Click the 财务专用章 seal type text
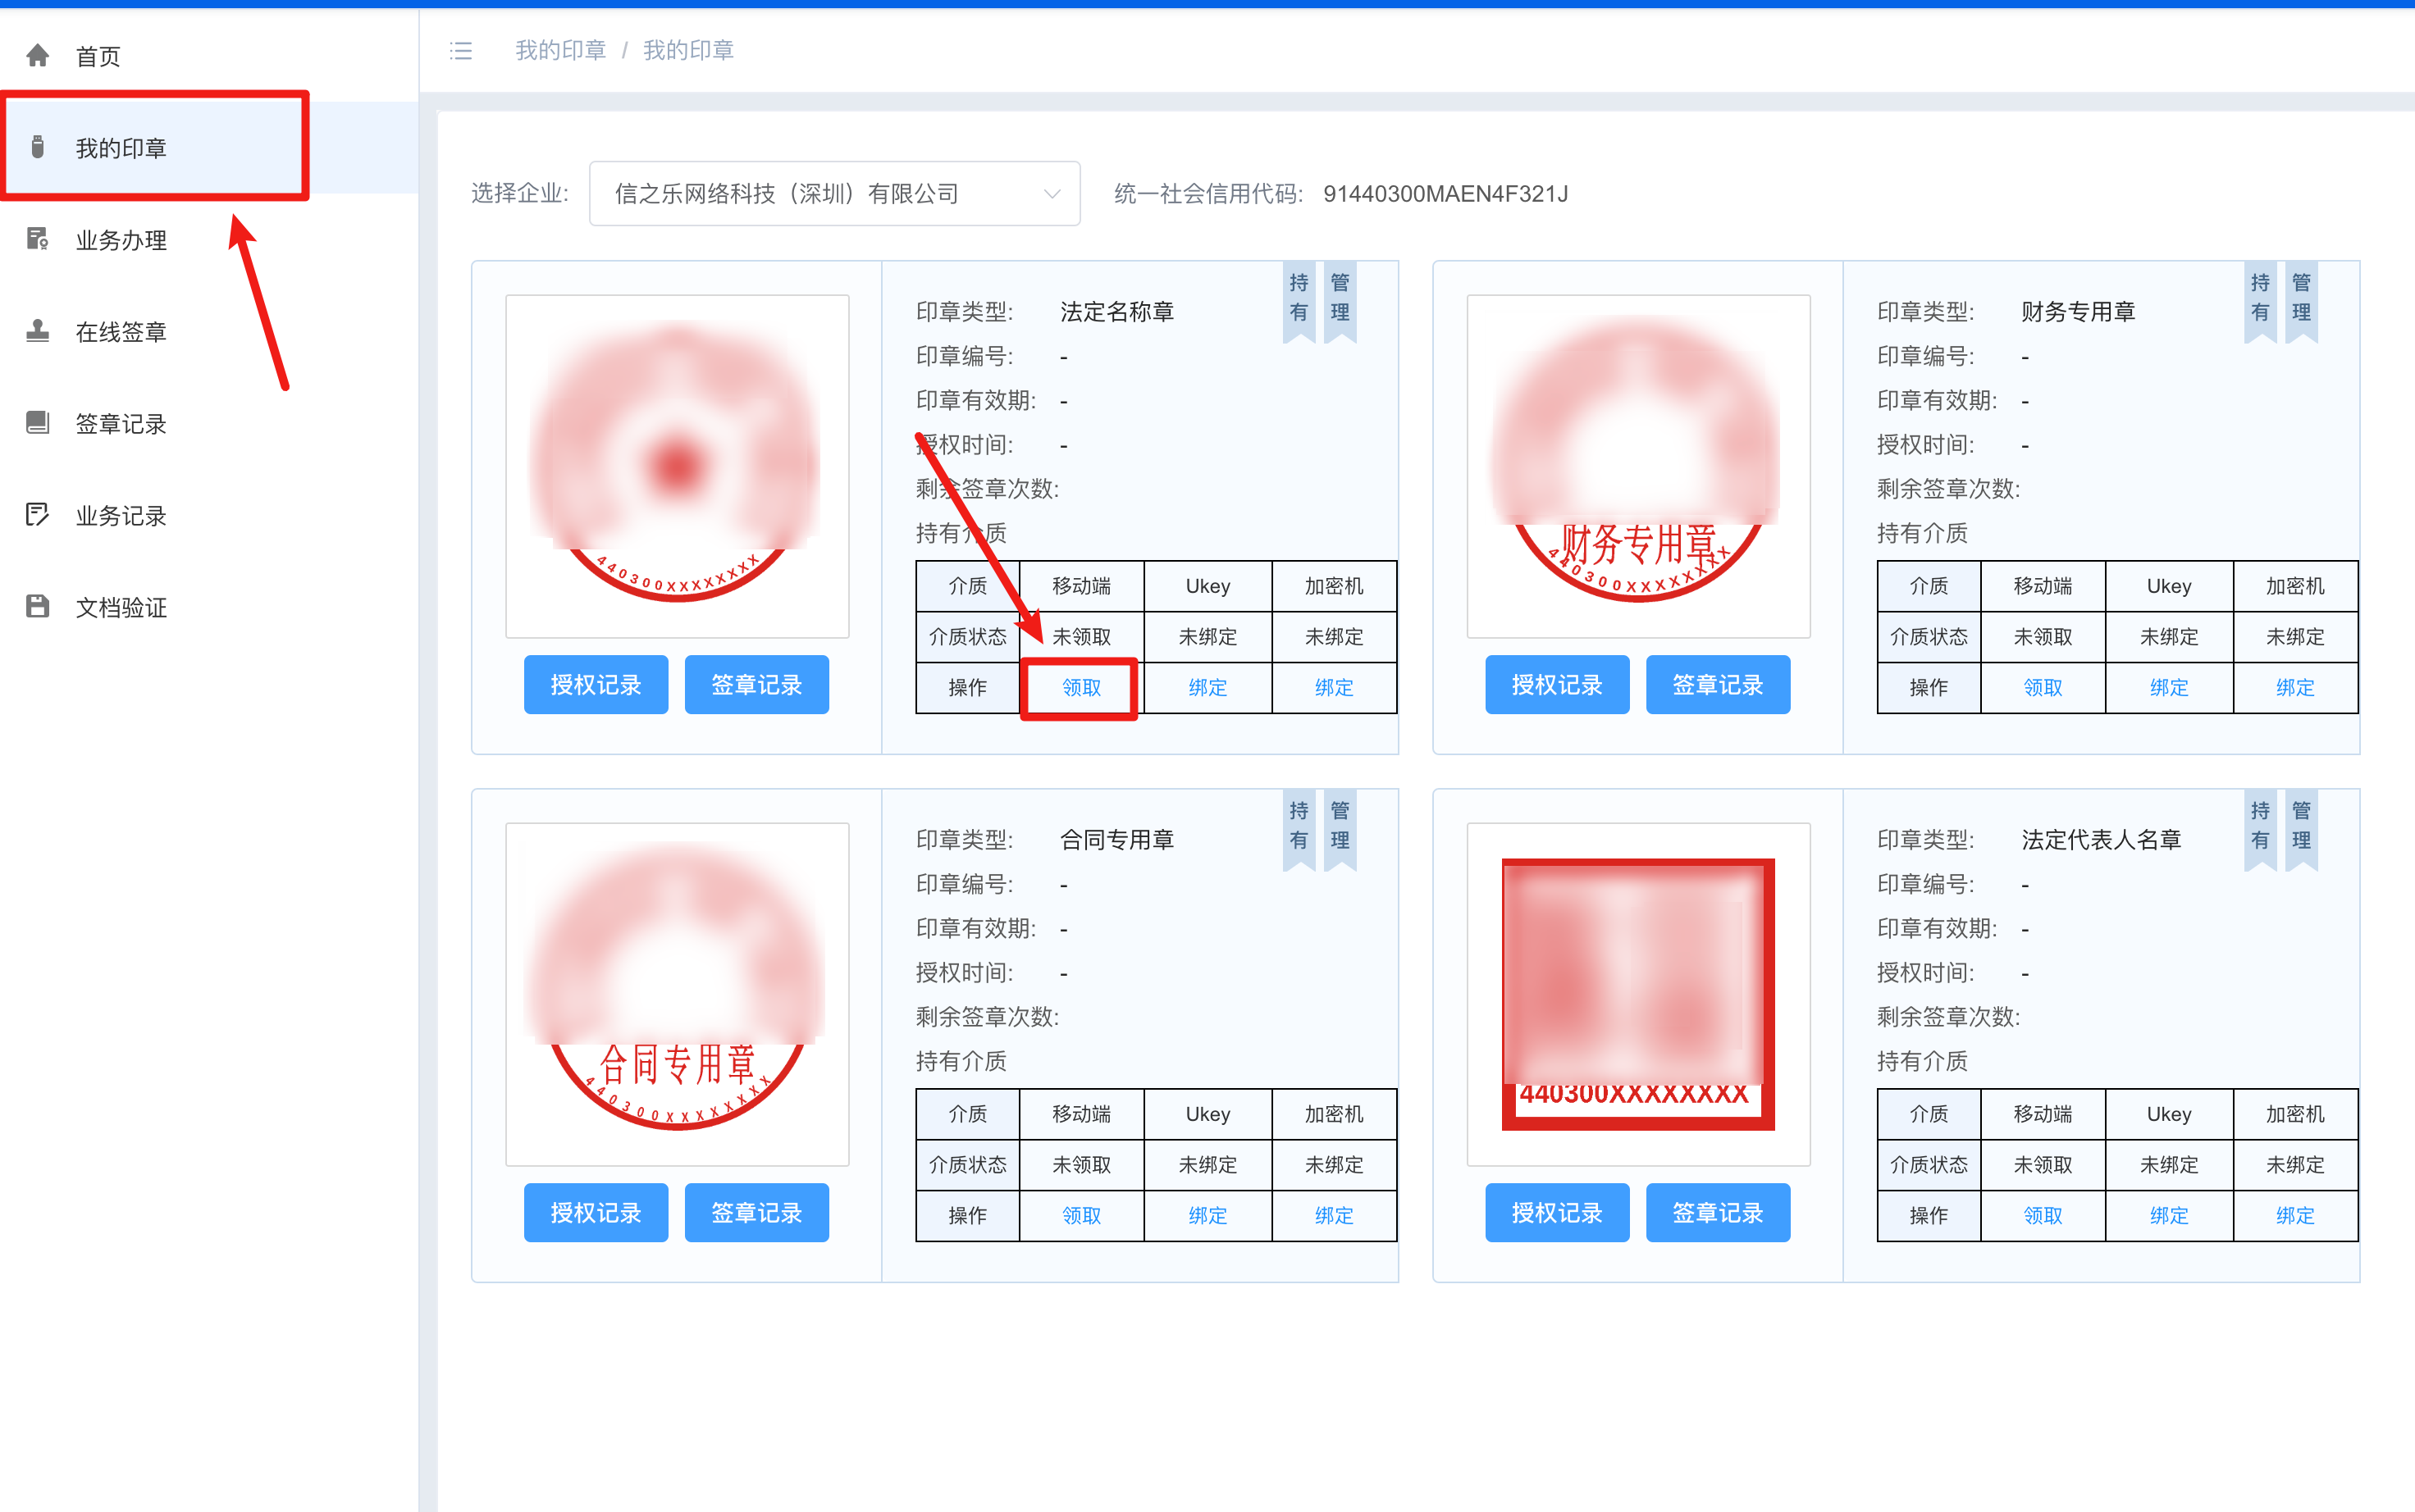 (2078, 312)
